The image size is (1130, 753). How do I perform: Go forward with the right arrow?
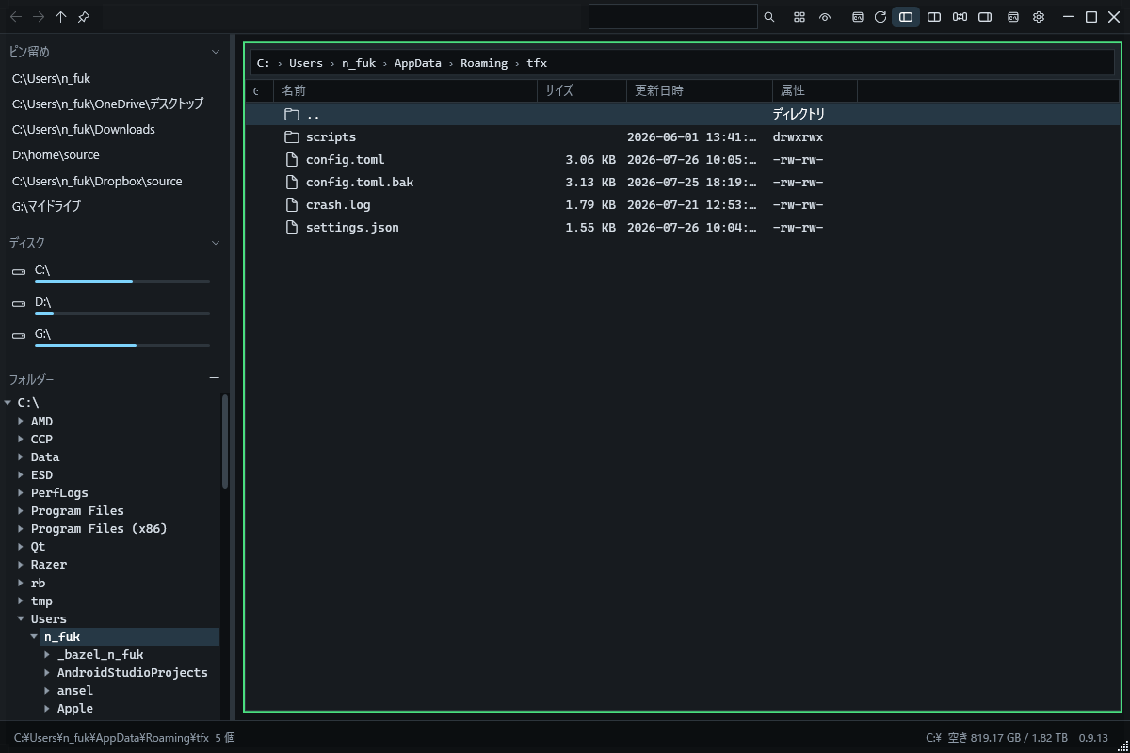[39, 17]
